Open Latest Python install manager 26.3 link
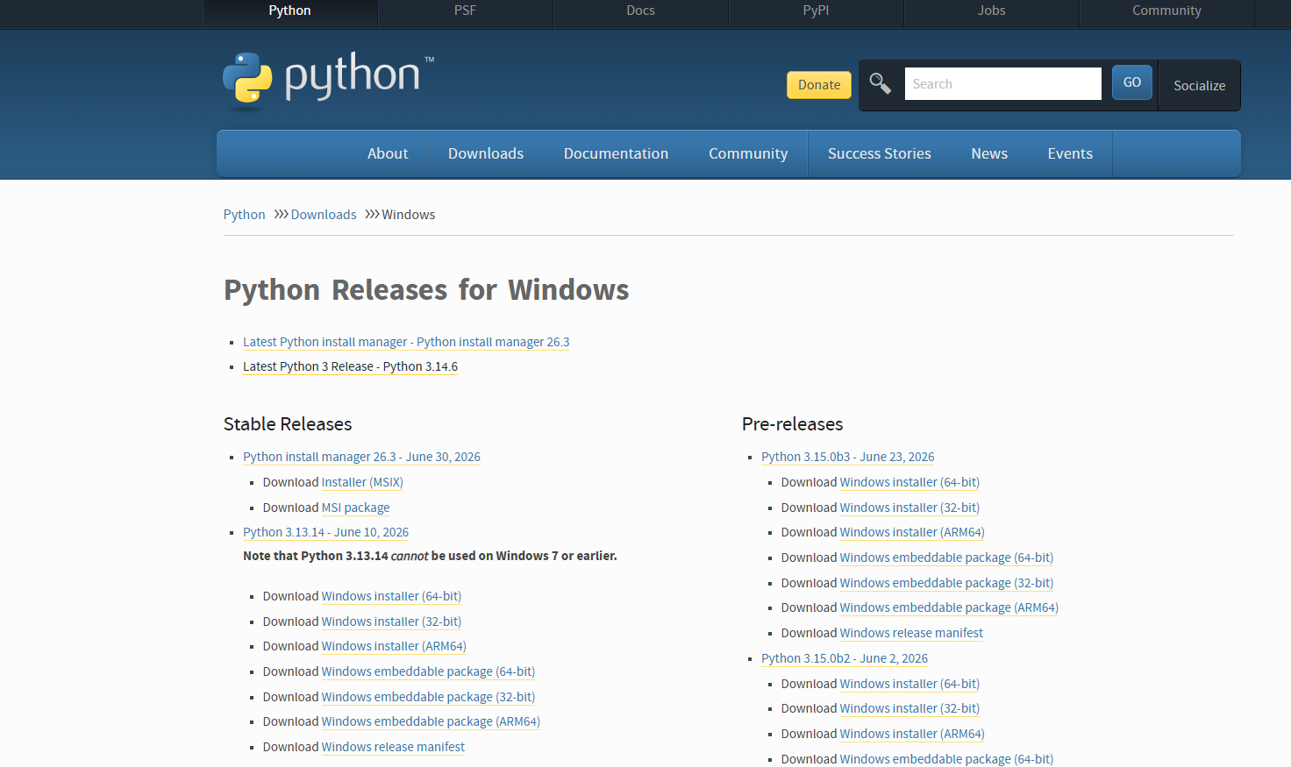The width and height of the screenshot is (1291, 767). (x=406, y=342)
